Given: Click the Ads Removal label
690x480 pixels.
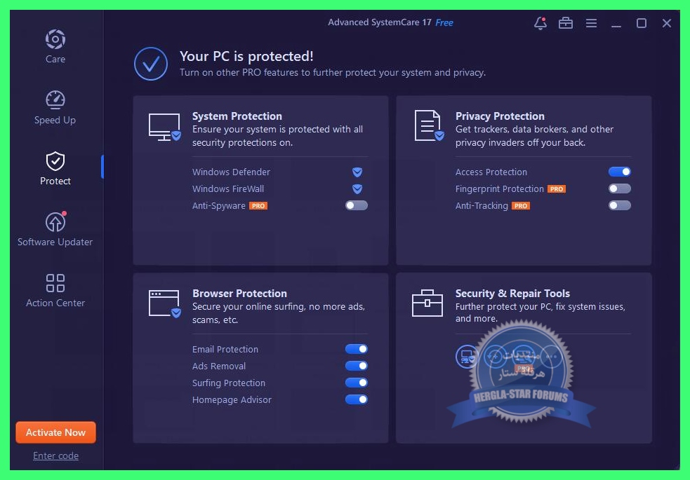Looking at the screenshot, I should click(x=219, y=366).
